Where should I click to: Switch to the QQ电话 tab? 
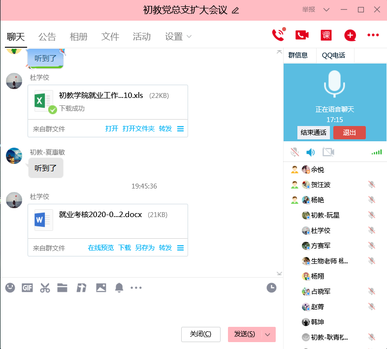click(x=333, y=55)
